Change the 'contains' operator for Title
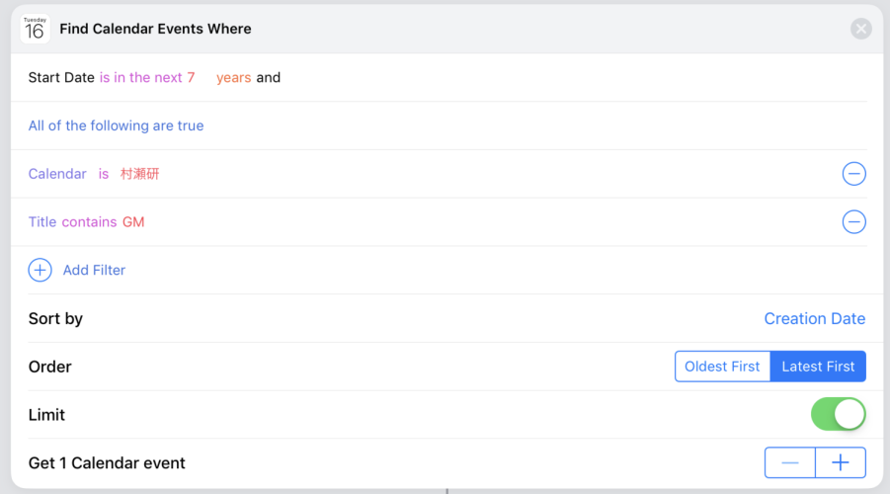Viewport: 890px width, 494px height. (x=89, y=222)
